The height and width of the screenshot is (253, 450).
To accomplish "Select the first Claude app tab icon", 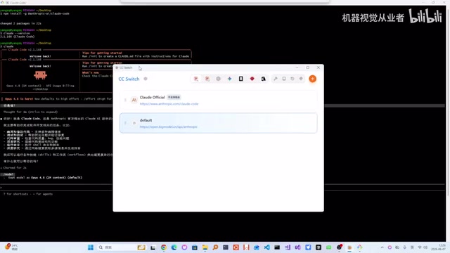I will pos(196,79).
